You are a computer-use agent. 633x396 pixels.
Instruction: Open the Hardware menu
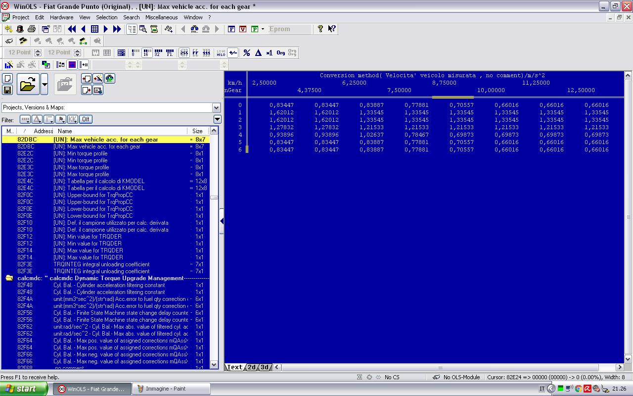click(x=61, y=17)
